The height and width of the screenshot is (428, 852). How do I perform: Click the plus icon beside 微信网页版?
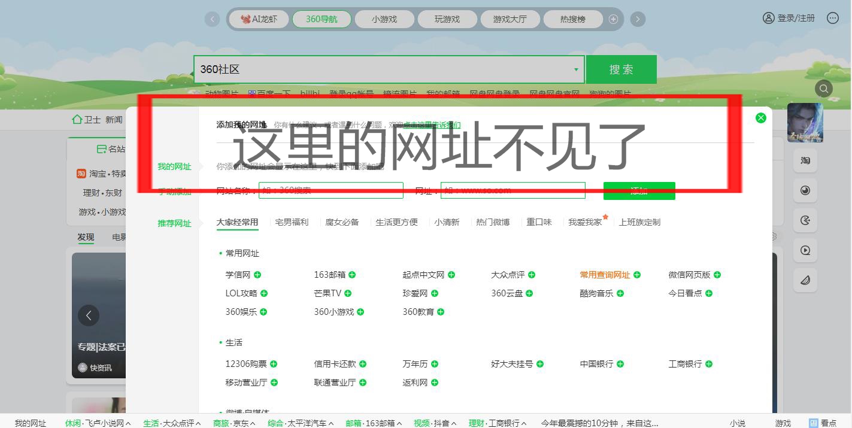(x=717, y=275)
